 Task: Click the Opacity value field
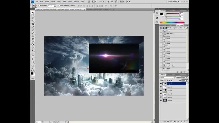tap(184, 77)
